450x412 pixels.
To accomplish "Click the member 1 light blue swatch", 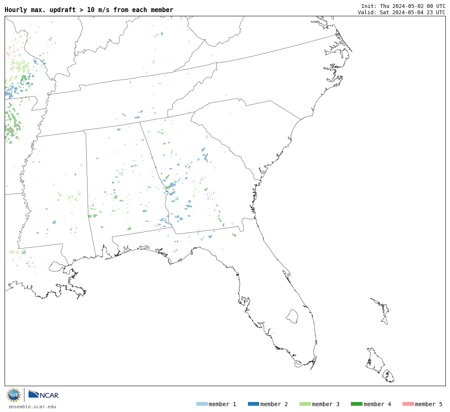I will coord(202,404).
